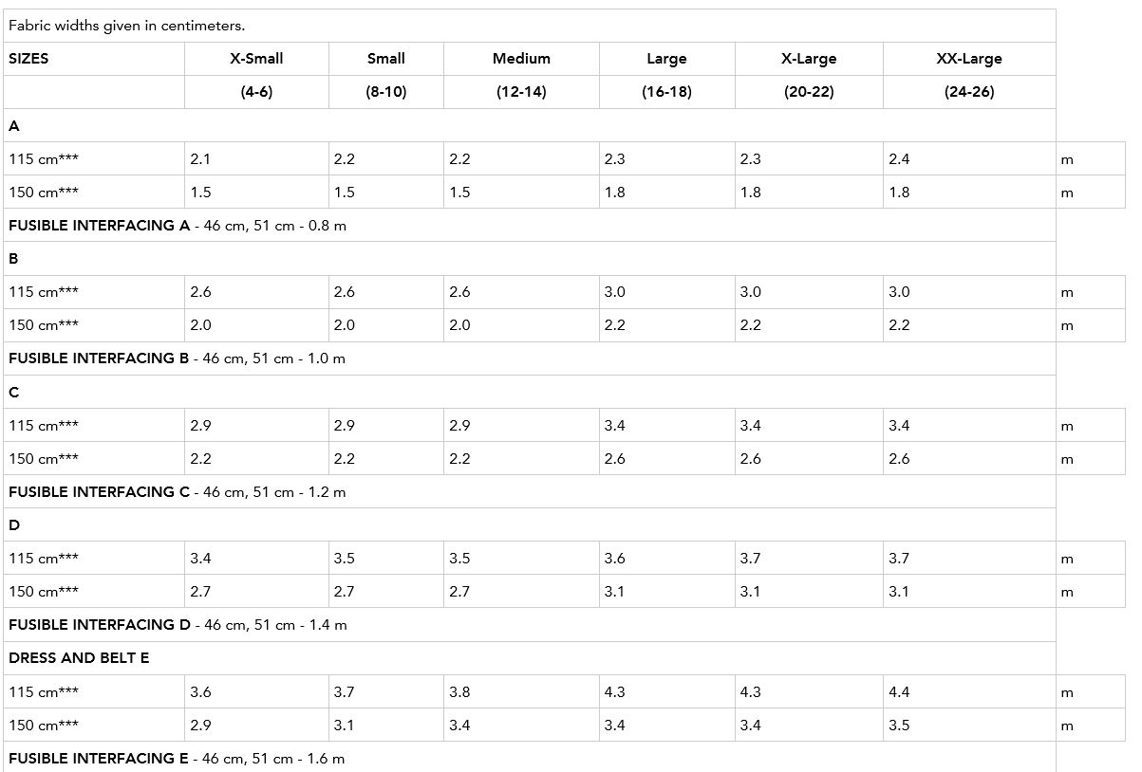The width and height of the screenshot is (1142, 772).
Task: Click the SIZES header cell
Action: coord(28,59)
